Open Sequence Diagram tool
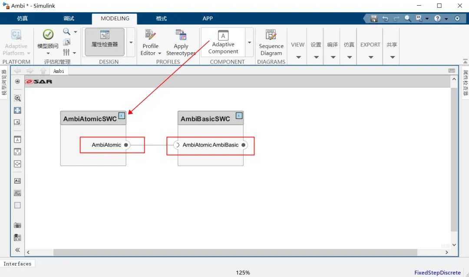The height and width of the screenshot is (277, 469). pyautogui.click(x=271, y=43)
